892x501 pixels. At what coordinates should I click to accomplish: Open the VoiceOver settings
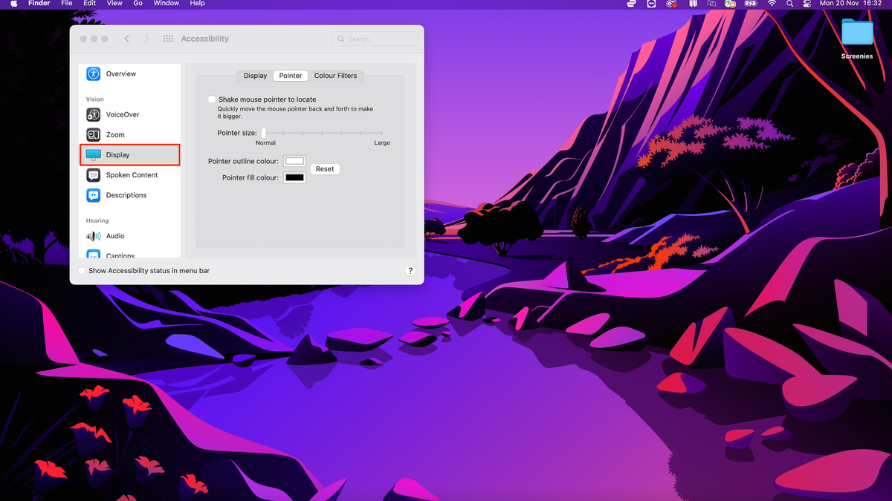click(123, 114)
